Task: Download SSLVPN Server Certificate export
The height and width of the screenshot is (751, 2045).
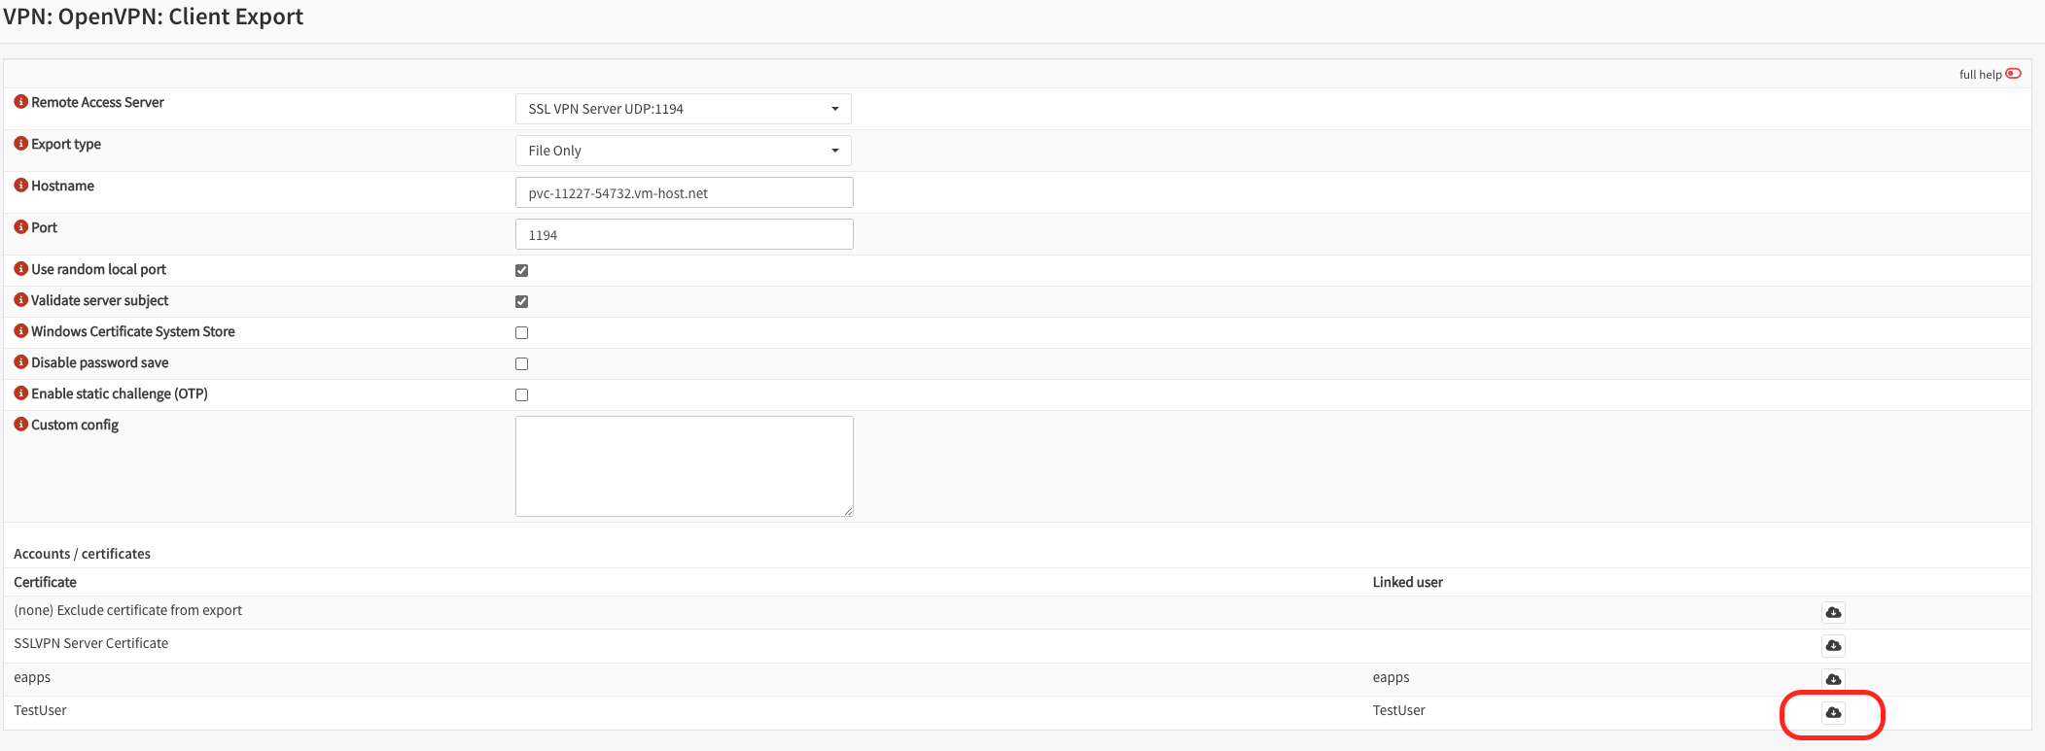Action: coord(1833,646)
